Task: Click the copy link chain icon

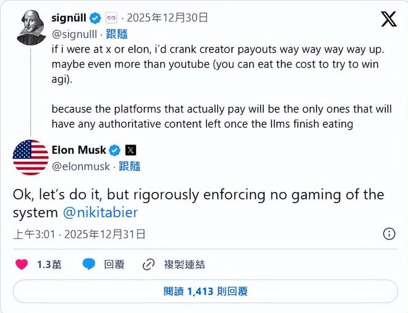Action: 148,264
